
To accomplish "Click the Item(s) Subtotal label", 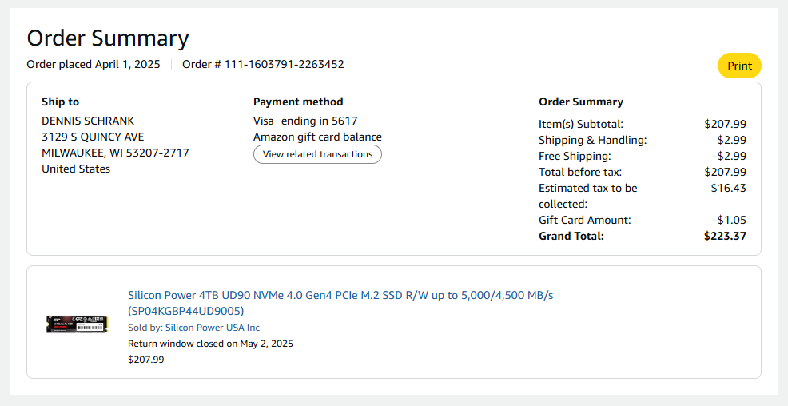I will tap(581, 124).
